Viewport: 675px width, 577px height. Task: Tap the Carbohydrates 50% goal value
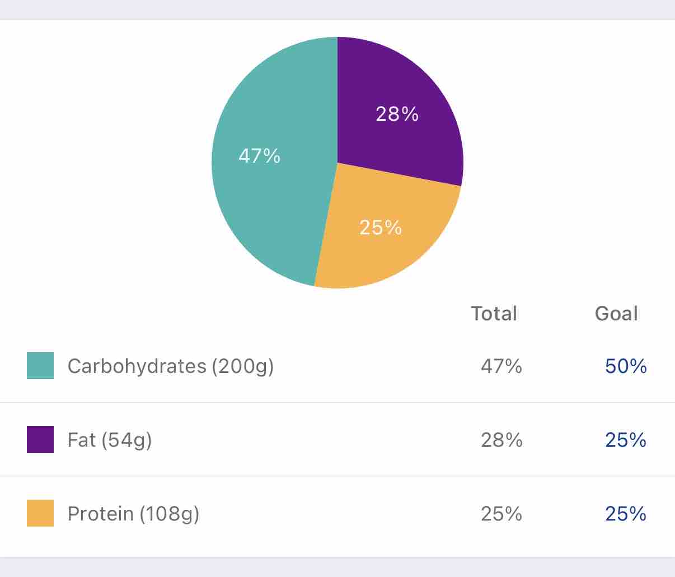click(626, 366)
